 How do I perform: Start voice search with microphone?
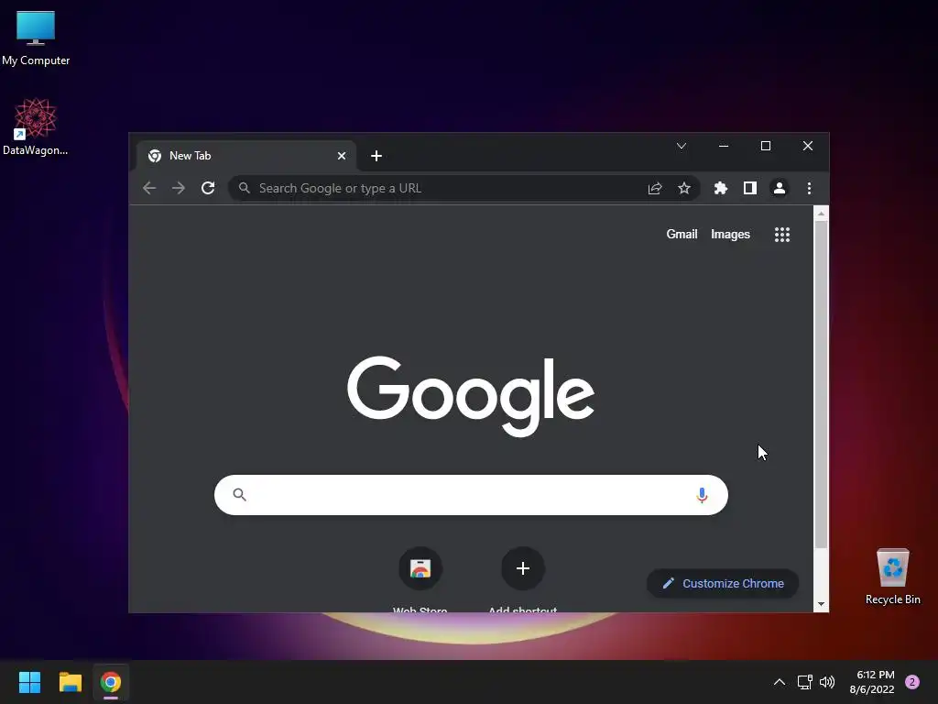[x=702, y=495]
